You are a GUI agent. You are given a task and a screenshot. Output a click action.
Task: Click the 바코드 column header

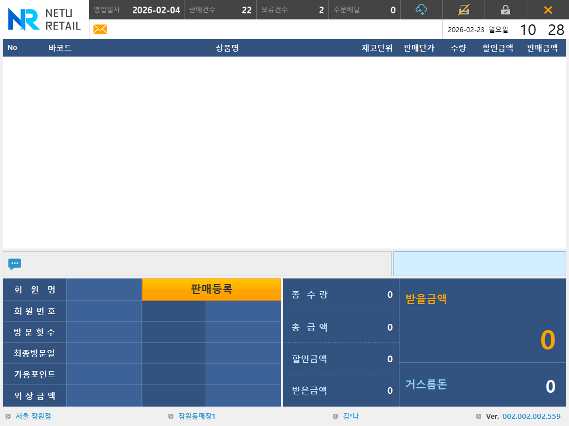(60, 48)
